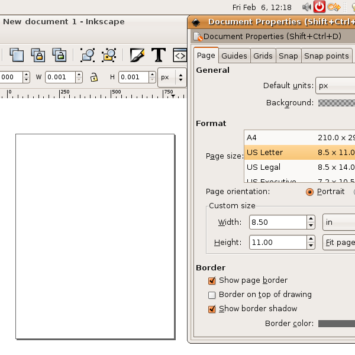Toggle the width/height ratio lock

[x=93, y=77]
